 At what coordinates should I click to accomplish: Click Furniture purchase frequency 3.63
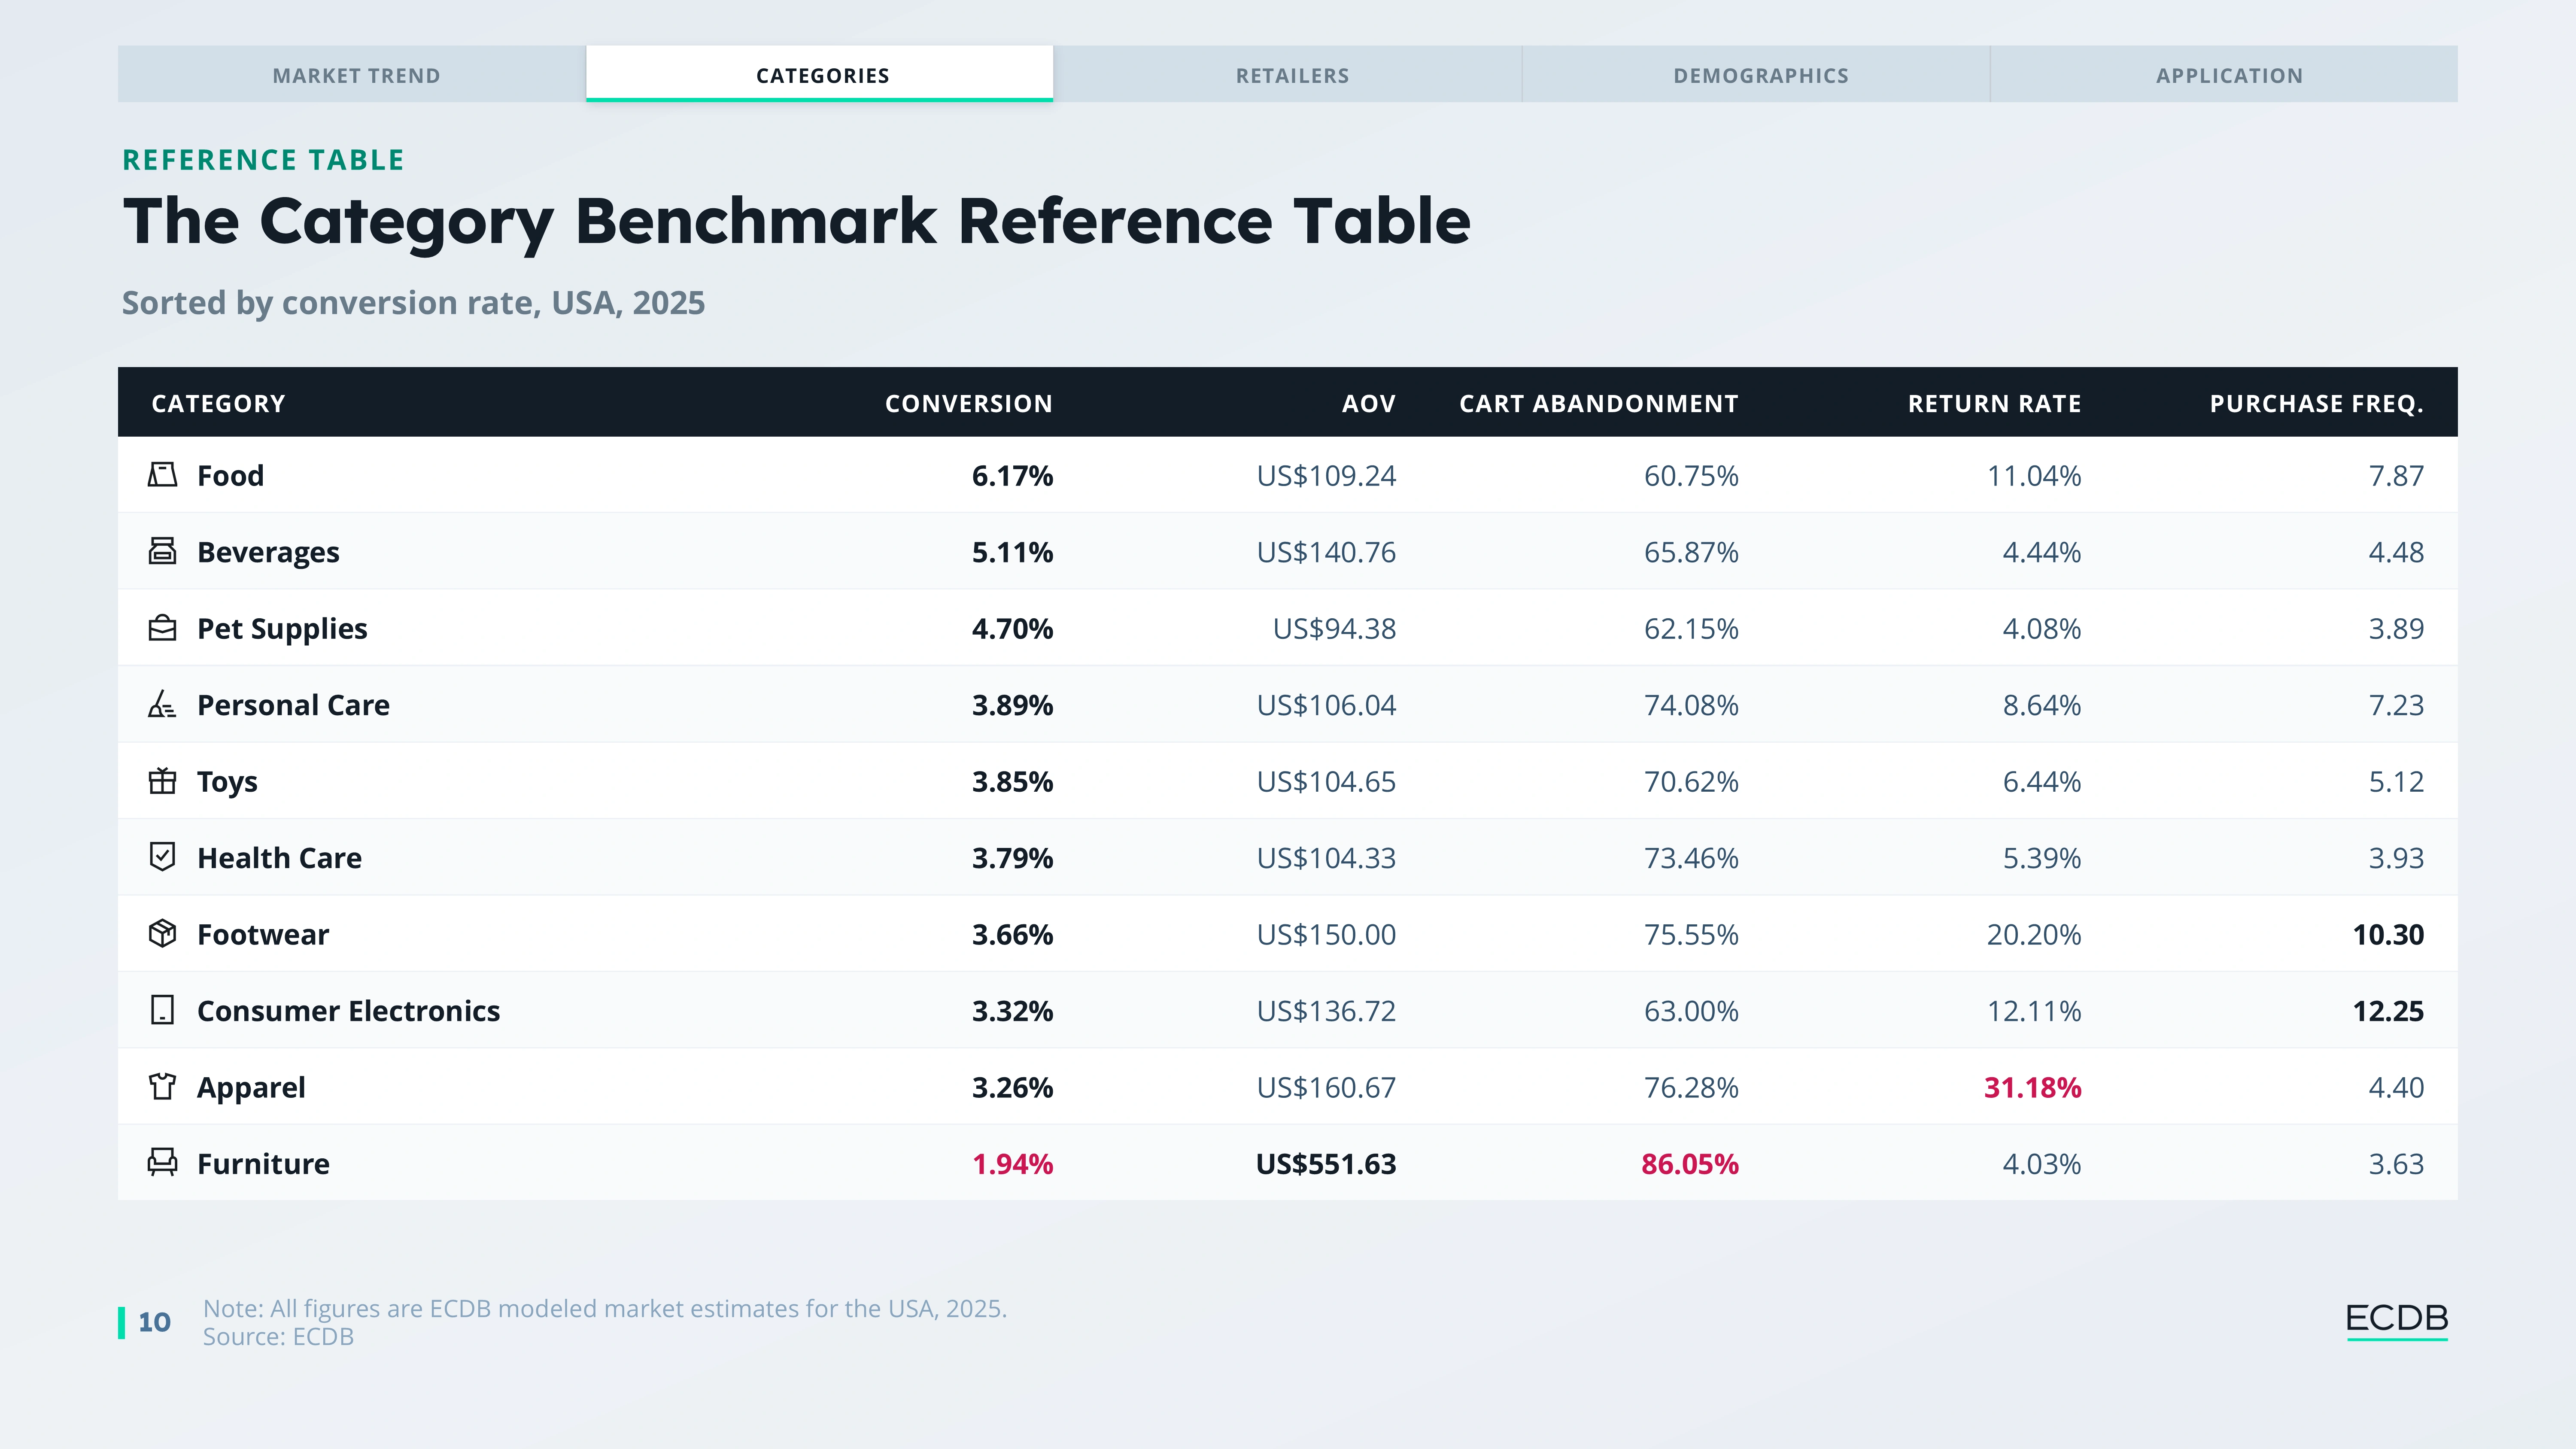pyautogui.click(x=2396, y=1164)
